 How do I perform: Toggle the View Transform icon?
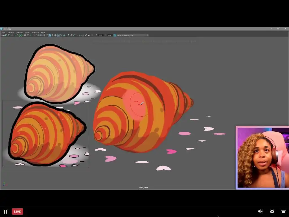click(x=115, y=35)
